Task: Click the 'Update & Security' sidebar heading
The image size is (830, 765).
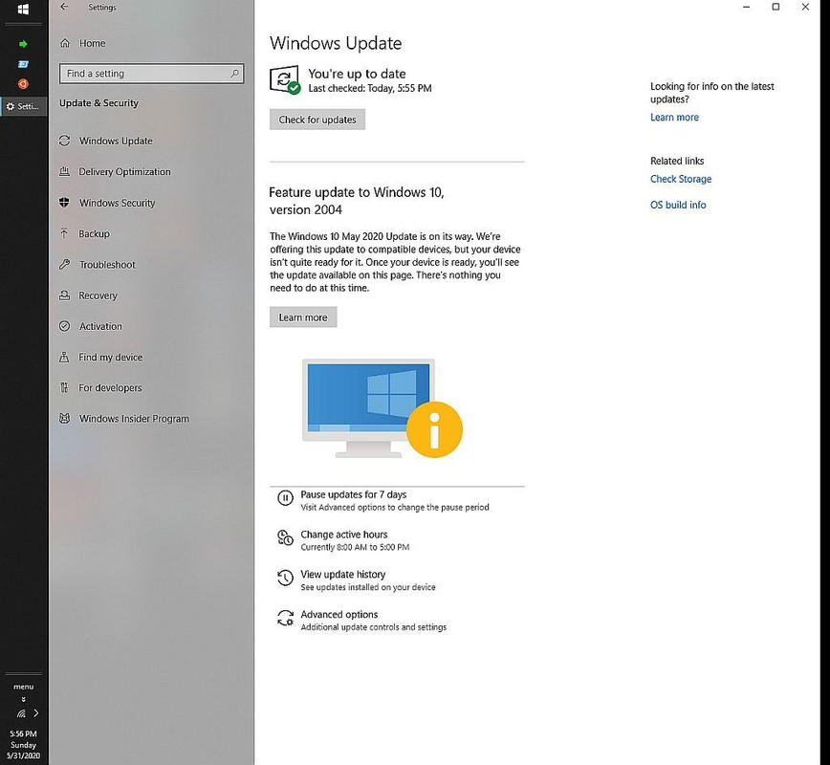Action: pyautogui.click(x=98, y=102)
